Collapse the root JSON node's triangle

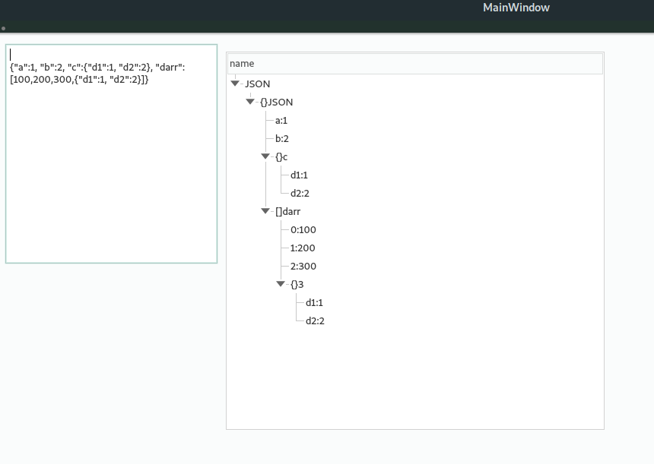pos(235,84)
